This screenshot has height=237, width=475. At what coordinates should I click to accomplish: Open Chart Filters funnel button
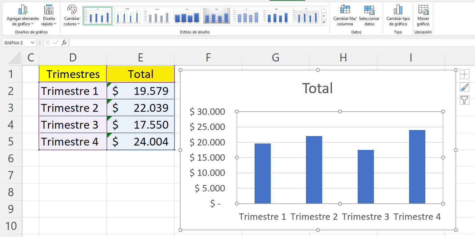(465, 100)
